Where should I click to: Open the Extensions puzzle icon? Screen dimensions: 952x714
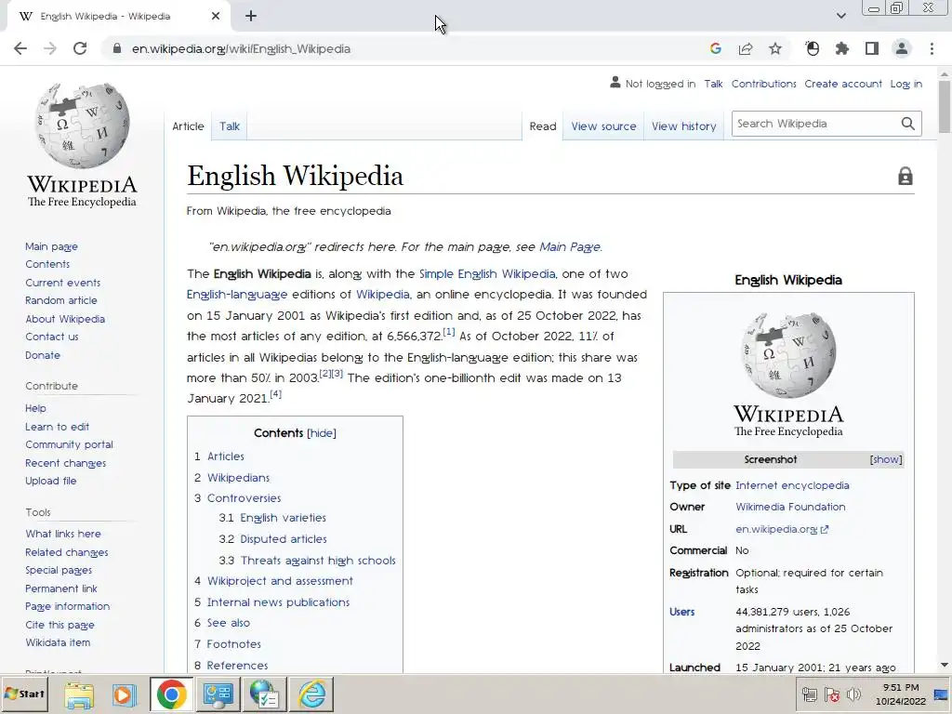coord(842,48)
